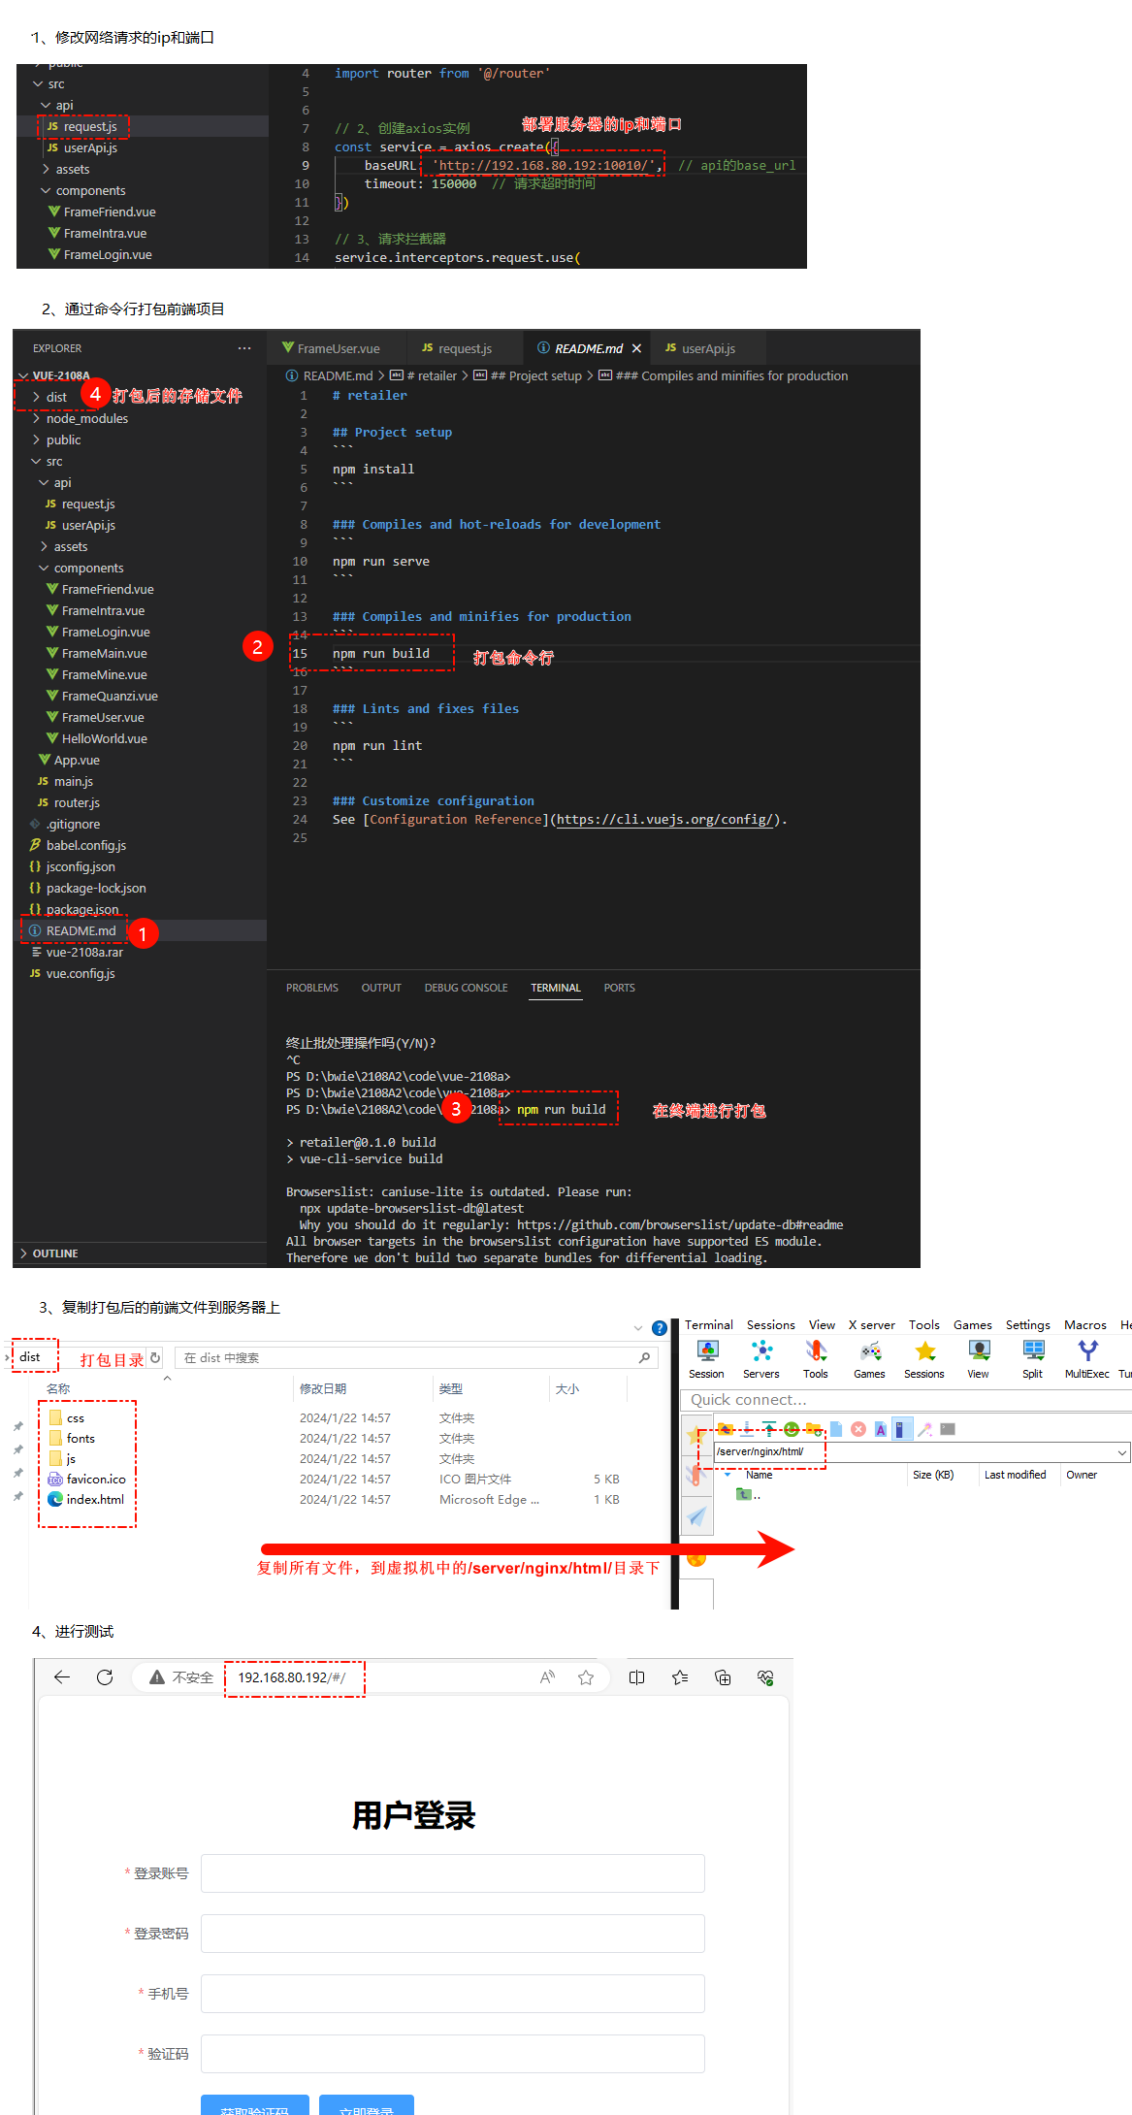Open the PROBLEMS panel tab
The height and width of the screenshot is (2115, 1132).
coord(312,988)
